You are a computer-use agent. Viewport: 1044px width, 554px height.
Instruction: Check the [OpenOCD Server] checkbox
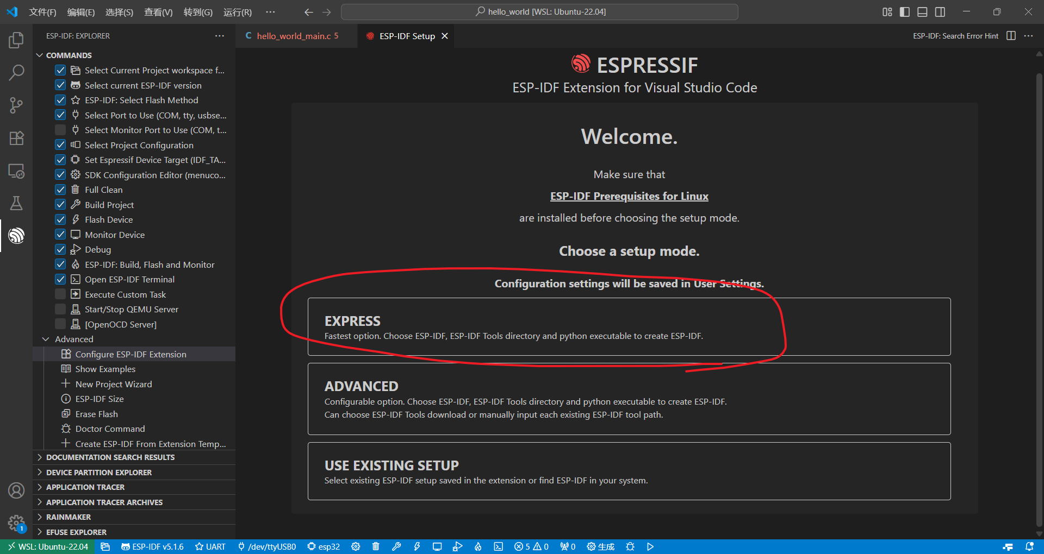point(60,324)
